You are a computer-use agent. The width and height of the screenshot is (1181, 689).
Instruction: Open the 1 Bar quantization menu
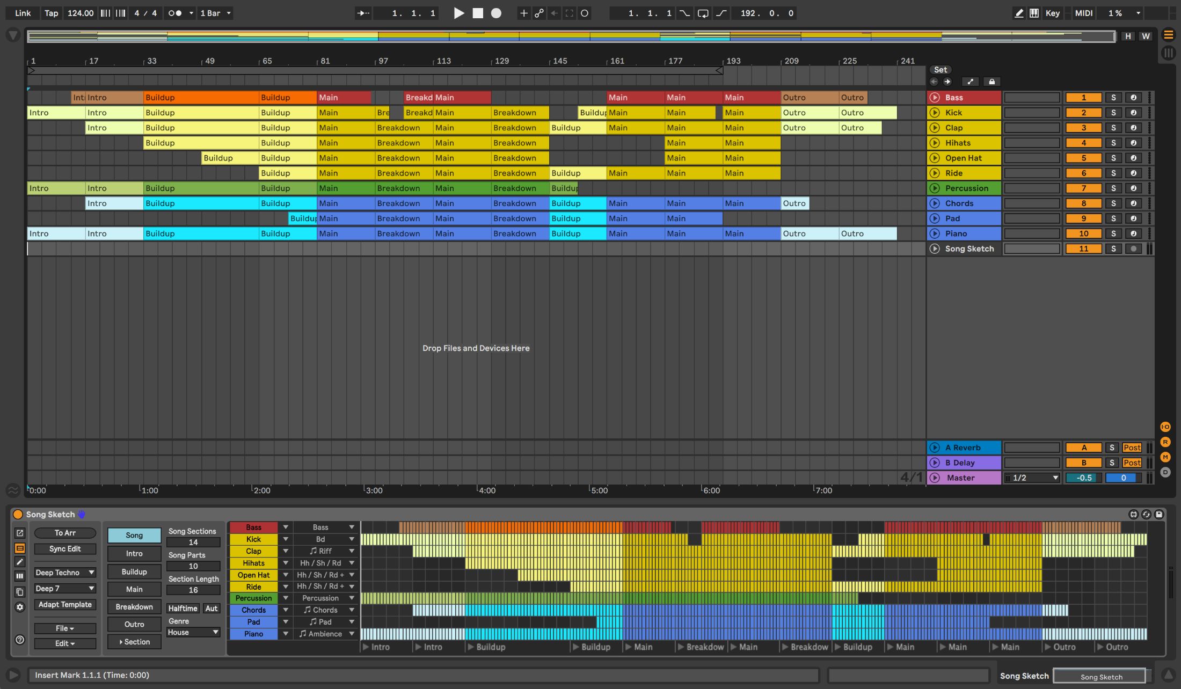(x=215, y=13)
